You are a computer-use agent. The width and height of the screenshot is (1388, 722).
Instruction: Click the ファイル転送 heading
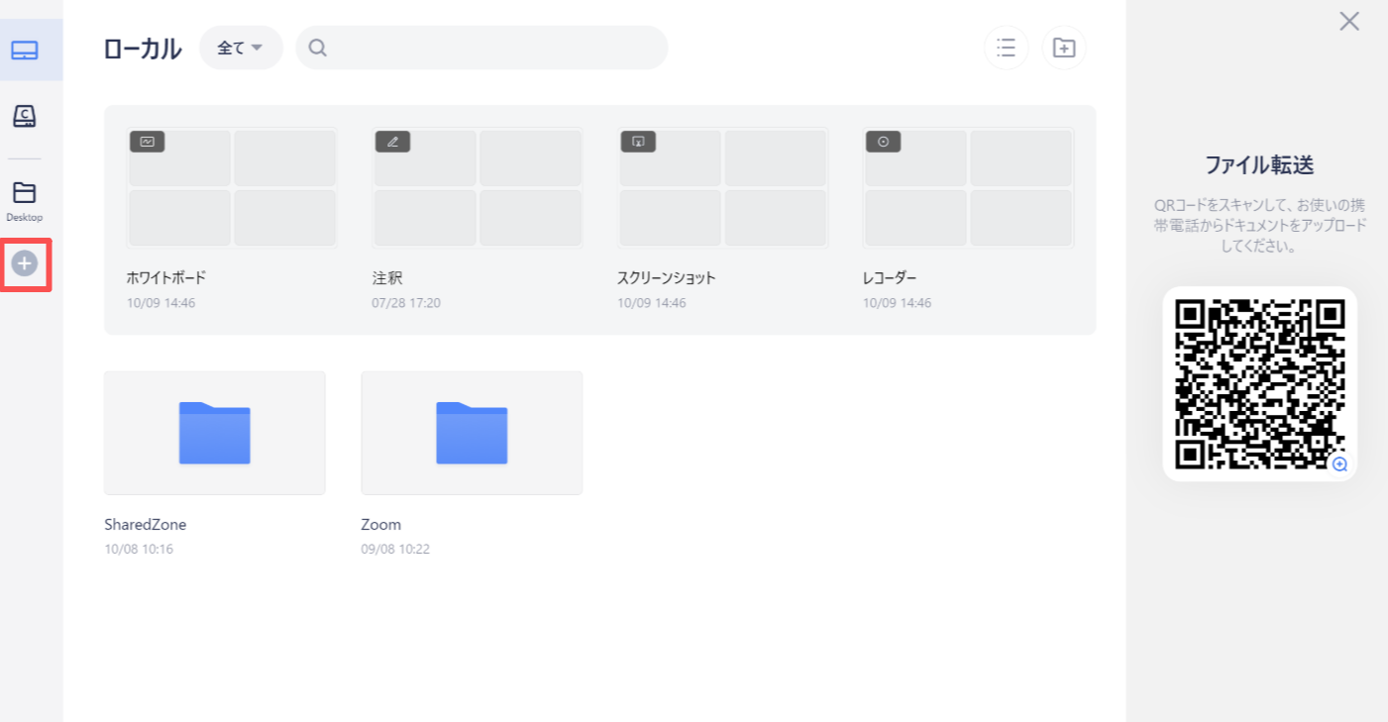[x=1259, y=164]
